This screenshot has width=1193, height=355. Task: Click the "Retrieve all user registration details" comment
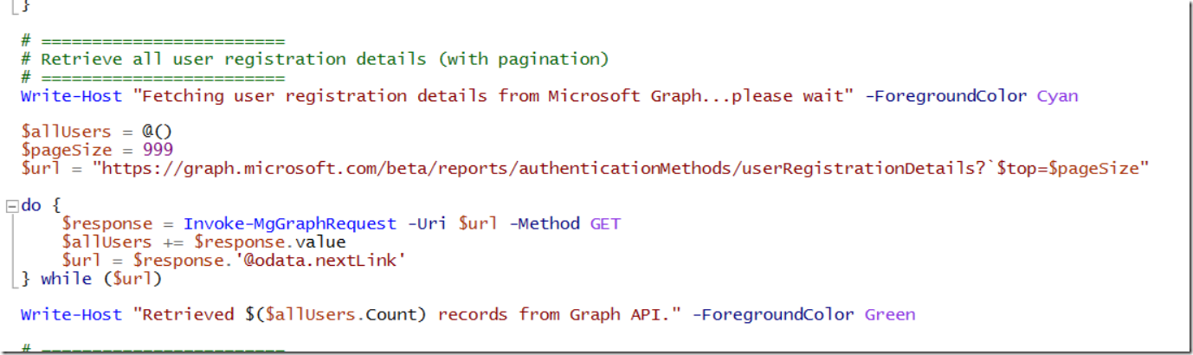pos(325,59)
